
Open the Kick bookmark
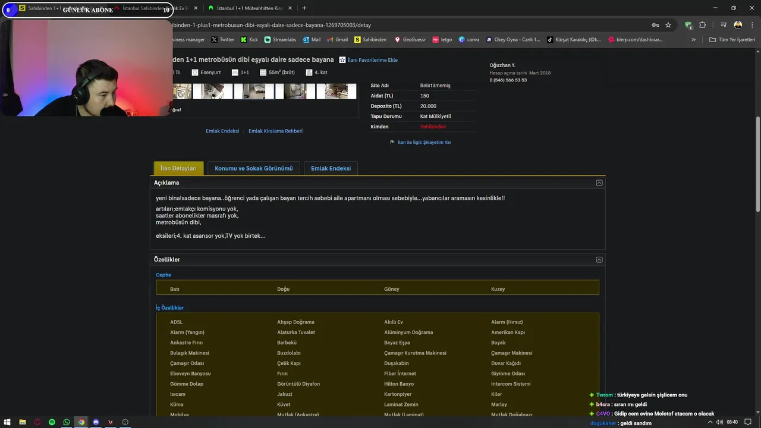(250, 40)
